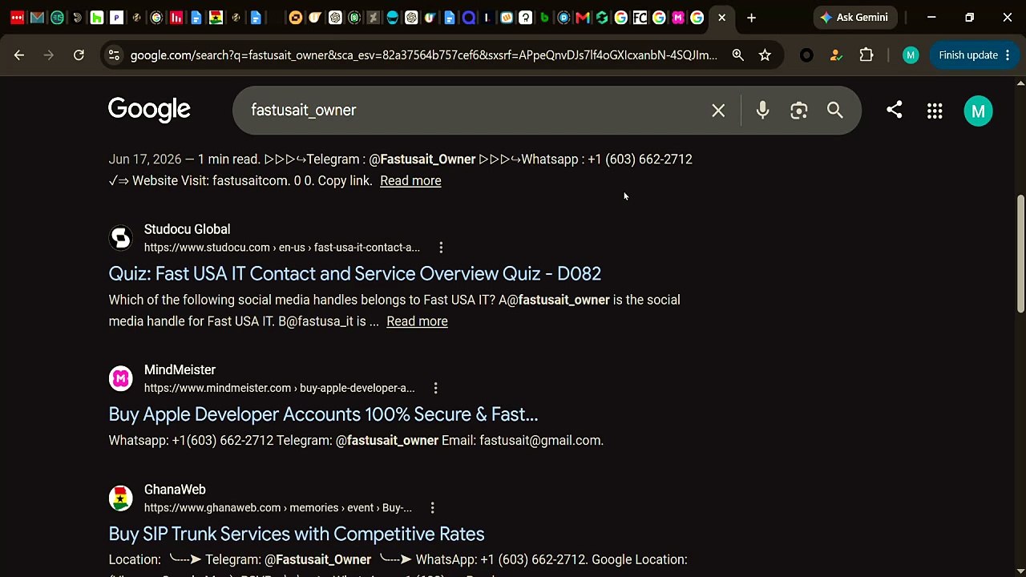Click Read more on the Website Visit snippet
Screen dimensions: 1026x577
(410, 181)
